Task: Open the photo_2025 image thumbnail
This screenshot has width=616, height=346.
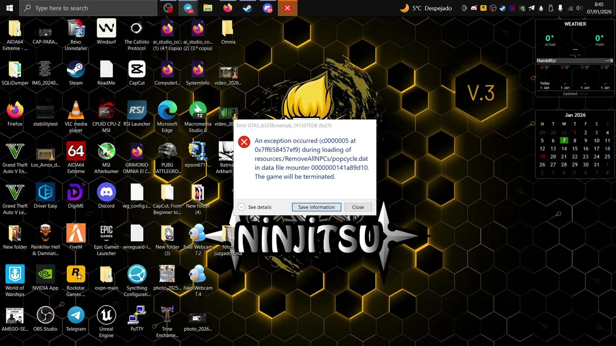Action: 167,278
